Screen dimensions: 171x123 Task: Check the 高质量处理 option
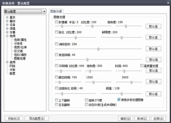pyautogui.click(x=142, y=66)
